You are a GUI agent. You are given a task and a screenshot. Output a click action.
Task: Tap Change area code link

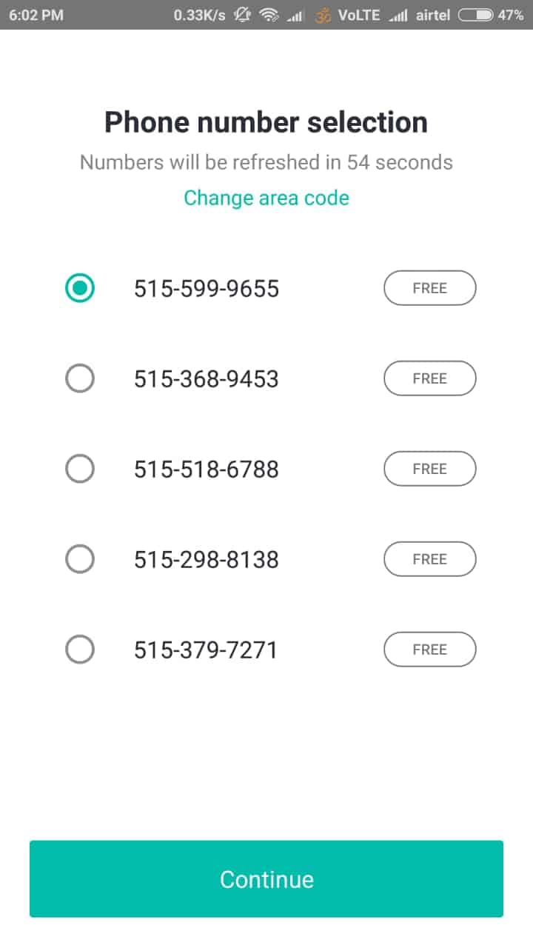[x=266, y=198]
